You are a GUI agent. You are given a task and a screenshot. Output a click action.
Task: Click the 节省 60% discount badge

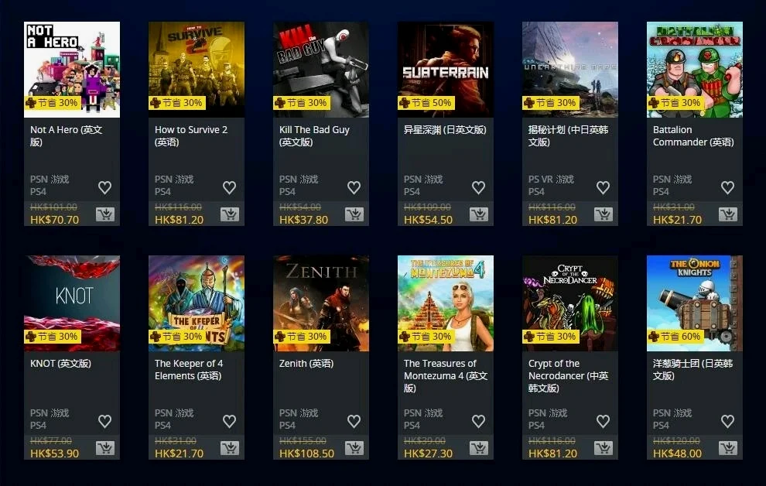pyautogui.click(x=675, y=336)
